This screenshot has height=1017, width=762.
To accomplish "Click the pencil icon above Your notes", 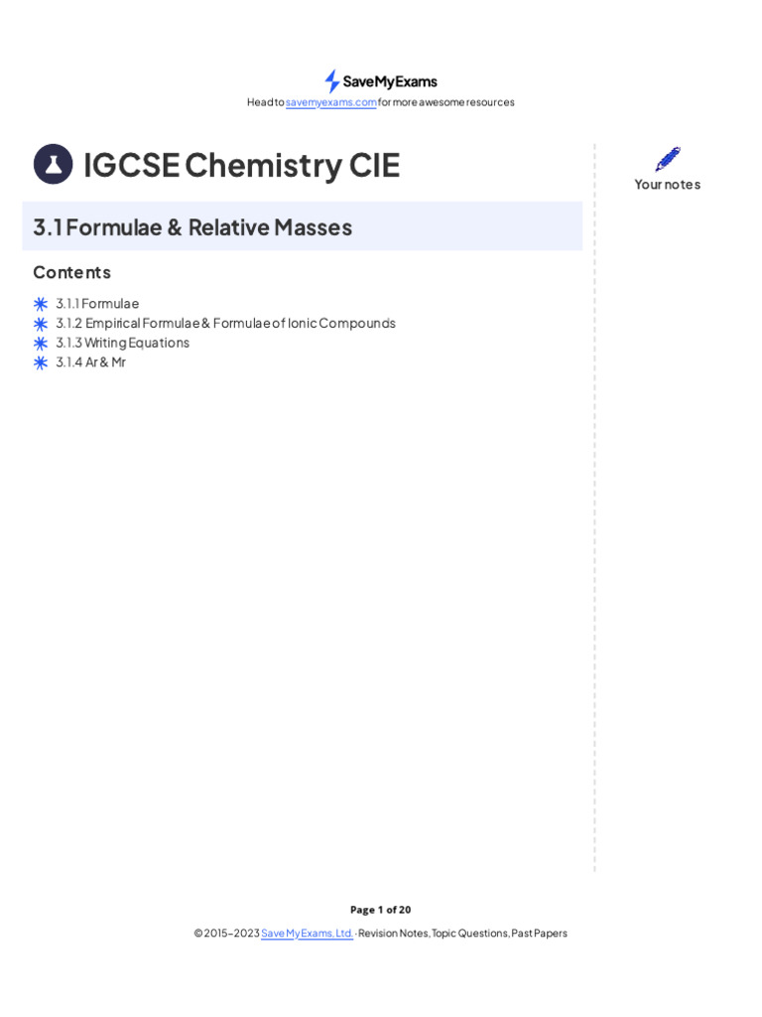I will click(x=668, y=159).
